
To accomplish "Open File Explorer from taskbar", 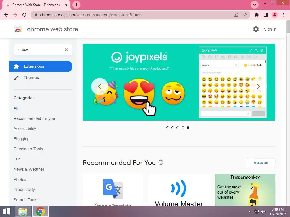I will coord(23,211).
